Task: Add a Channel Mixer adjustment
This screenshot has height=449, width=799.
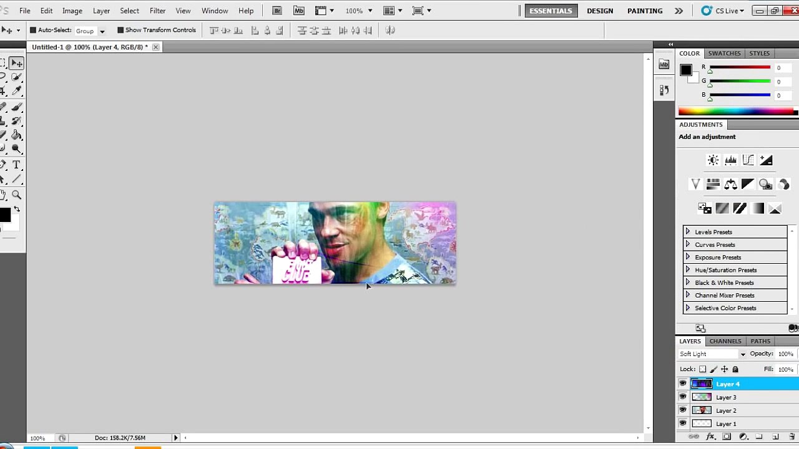Action: (x=783, y=184)
